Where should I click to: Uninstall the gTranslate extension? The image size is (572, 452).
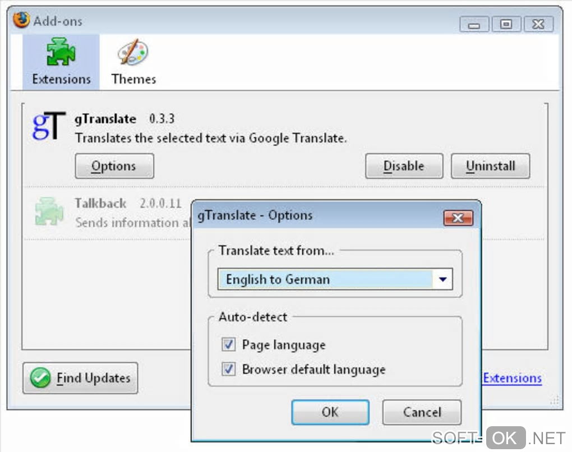490,166
